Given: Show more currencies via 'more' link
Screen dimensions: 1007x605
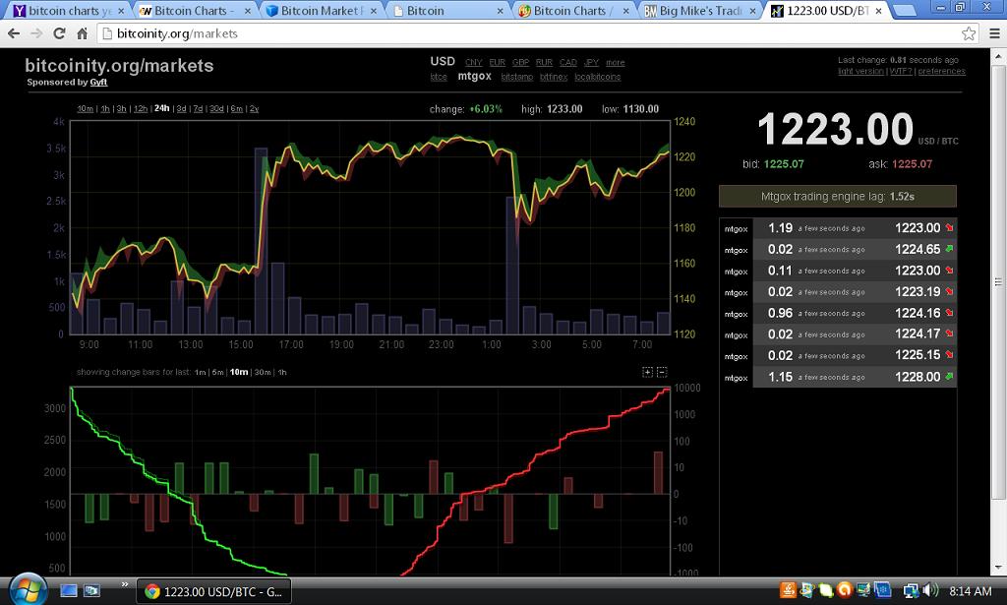Looking at the screenshot, I should [x=615, y=62].
